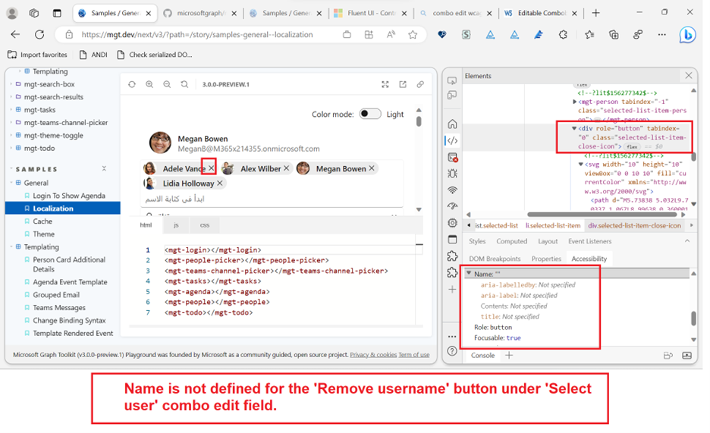Image resolution: width=710 pixels, height=433 pixels.
Task: Open the Term of use link
Action: click(x=414, y=355)
